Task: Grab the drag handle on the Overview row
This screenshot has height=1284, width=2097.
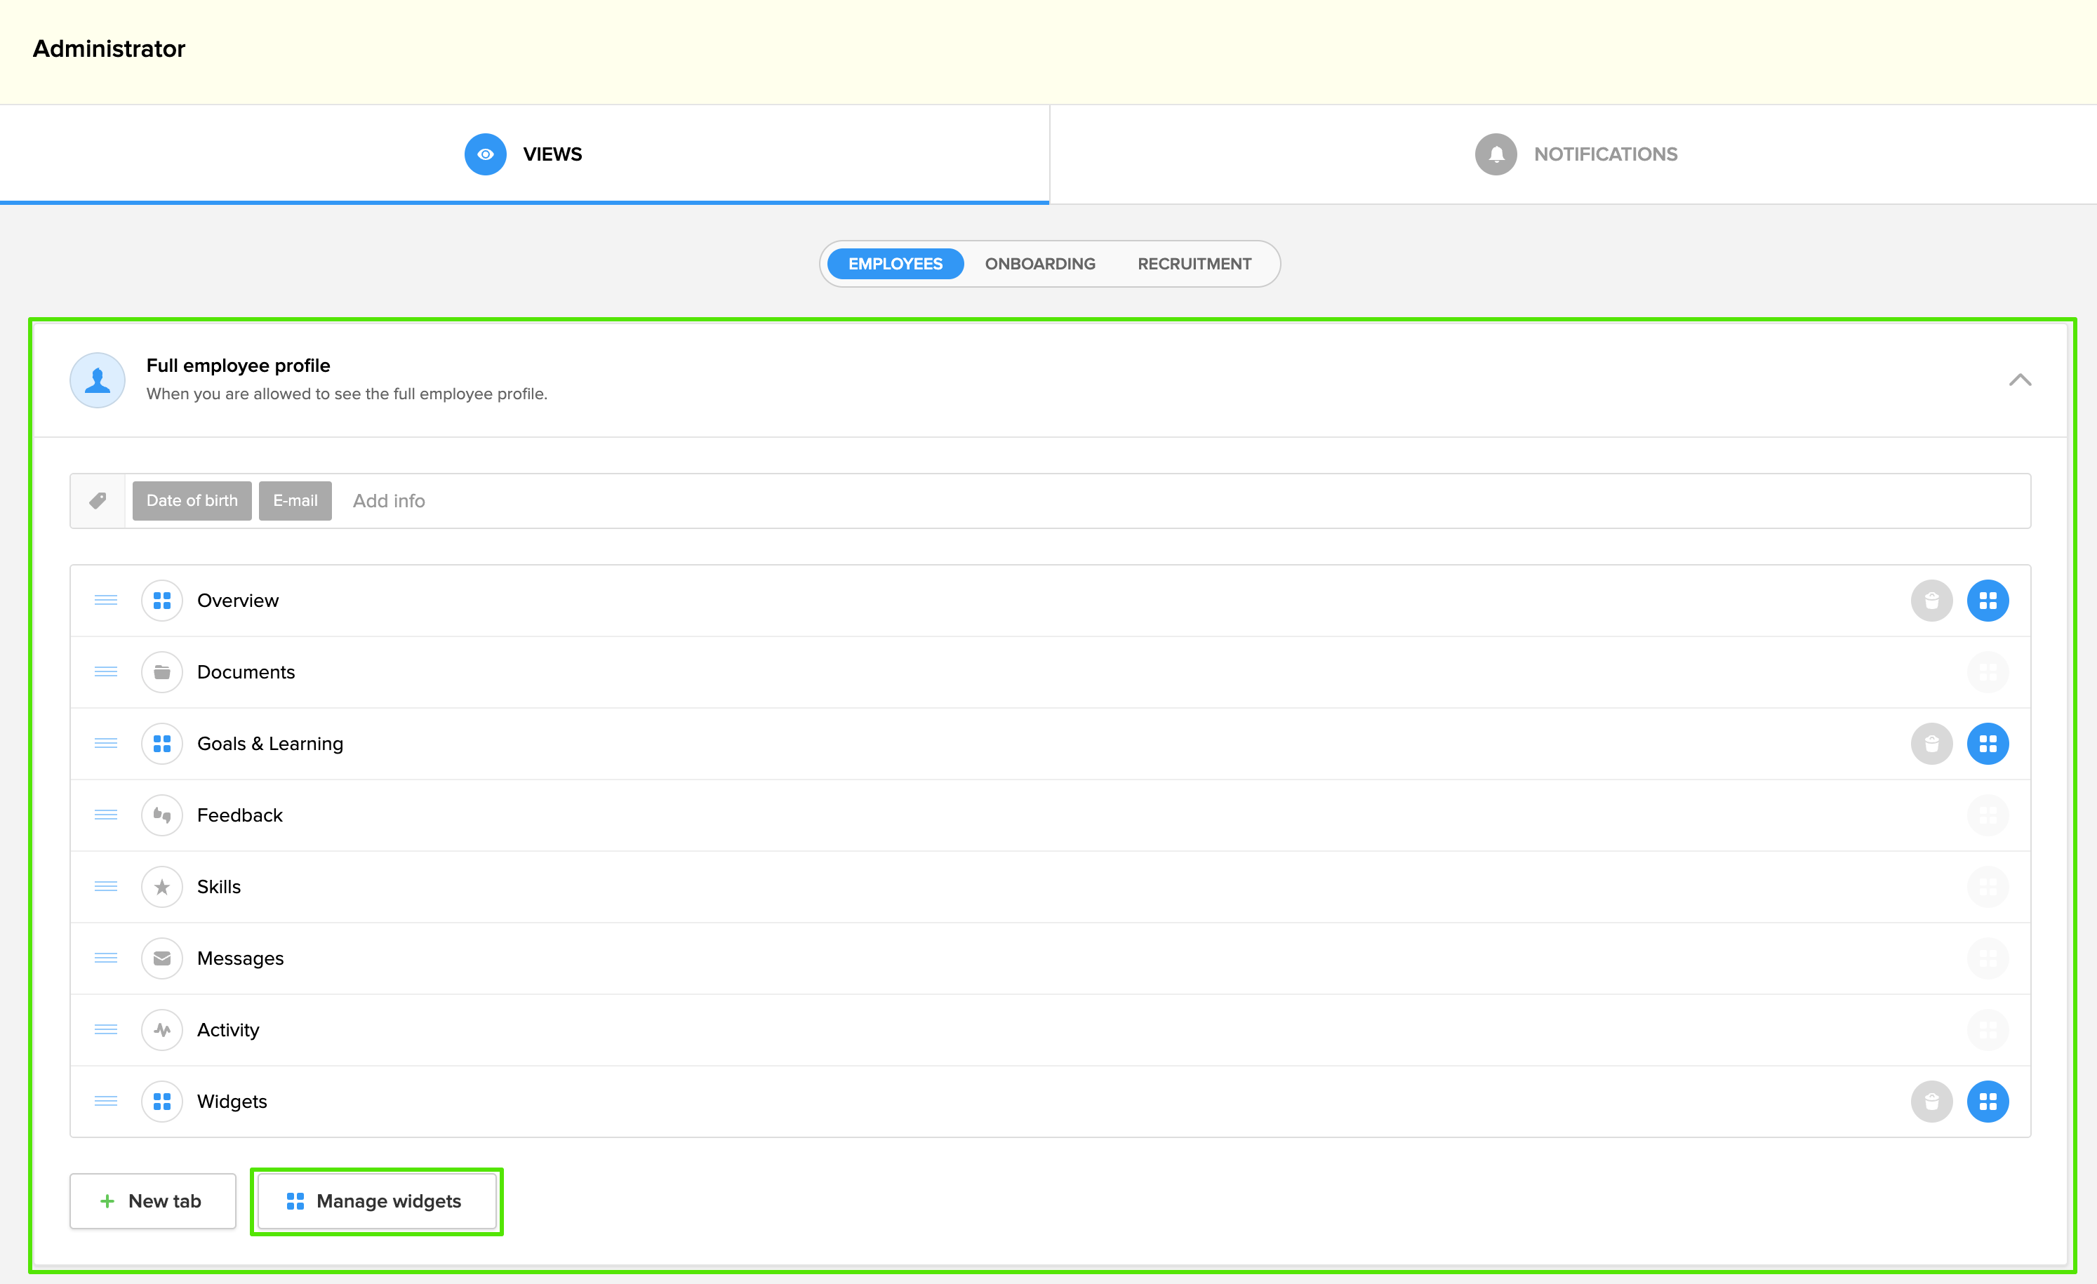Action: [105, 601]
